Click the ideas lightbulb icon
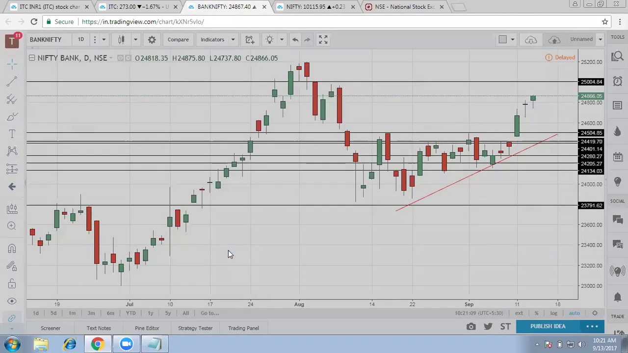 (x=269, y=40)
